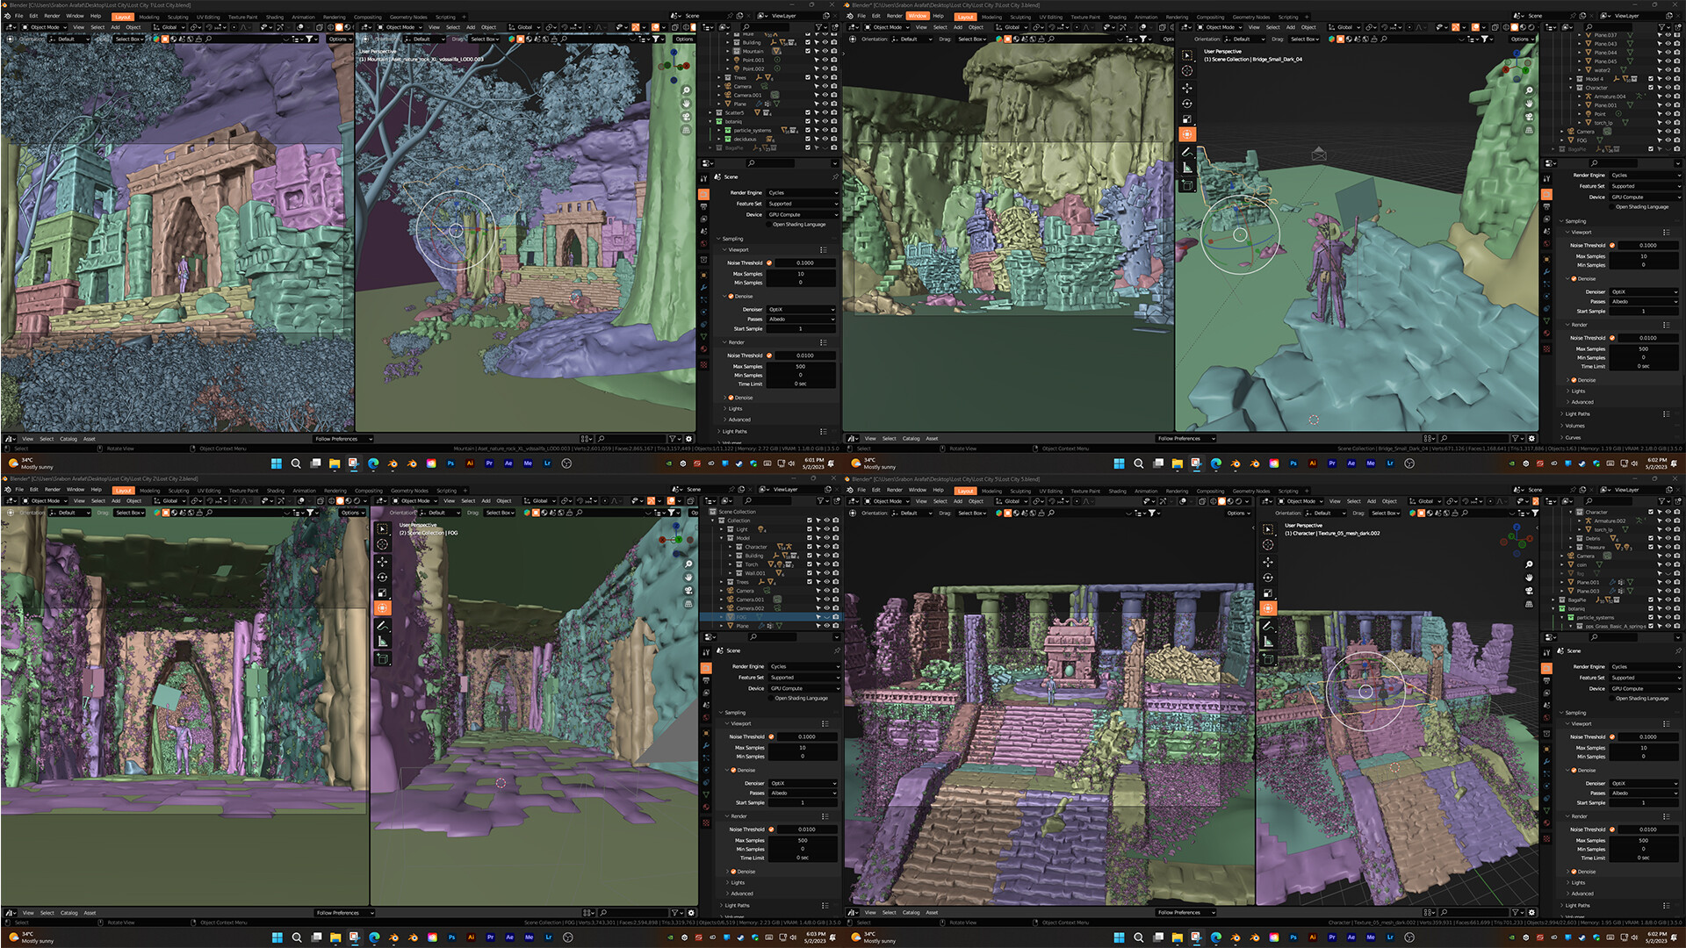Select Annotate tool in Texture_05_mesh_dark.002 viewport toolbar
The width and height of the screenshot is (1686, 948).
click(x=1267, y=625)
